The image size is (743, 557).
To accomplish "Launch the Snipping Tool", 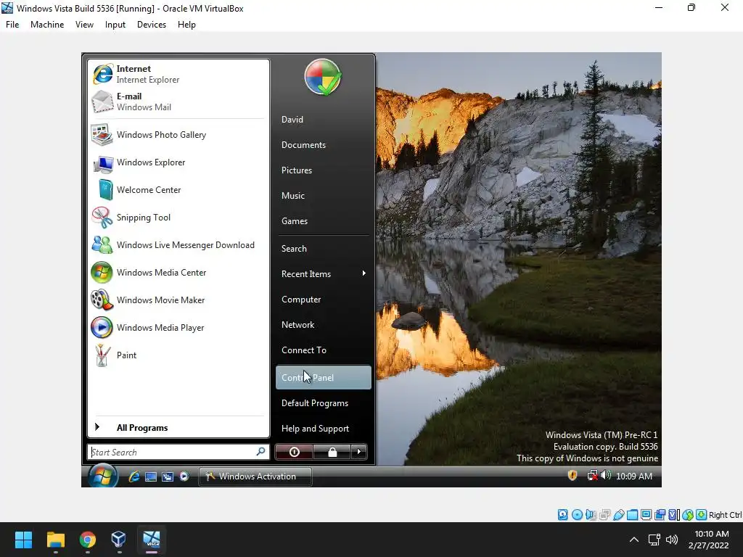I will click(x=178, y=218).
